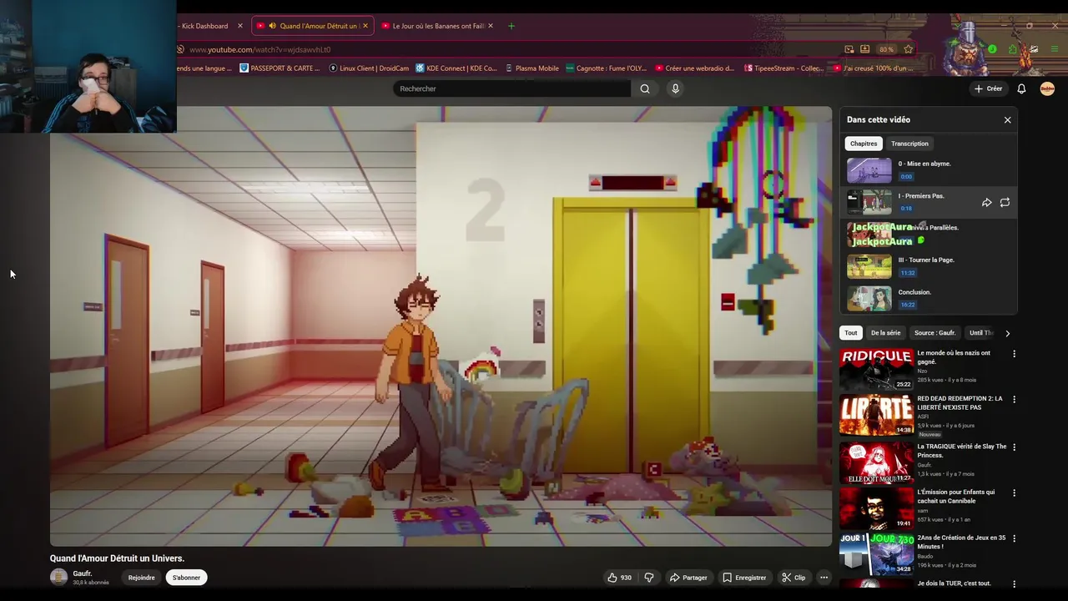Click the Gaufr. channel name
Screen dimensions: 1068x601
coord(82,573)
